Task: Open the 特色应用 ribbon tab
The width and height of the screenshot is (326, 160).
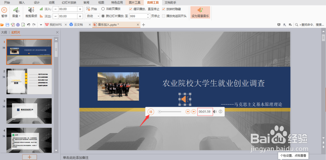Action: click(x=117, y=3)
